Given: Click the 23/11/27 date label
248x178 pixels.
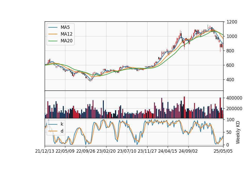Looking at the screenshot, I should [147, 151].
